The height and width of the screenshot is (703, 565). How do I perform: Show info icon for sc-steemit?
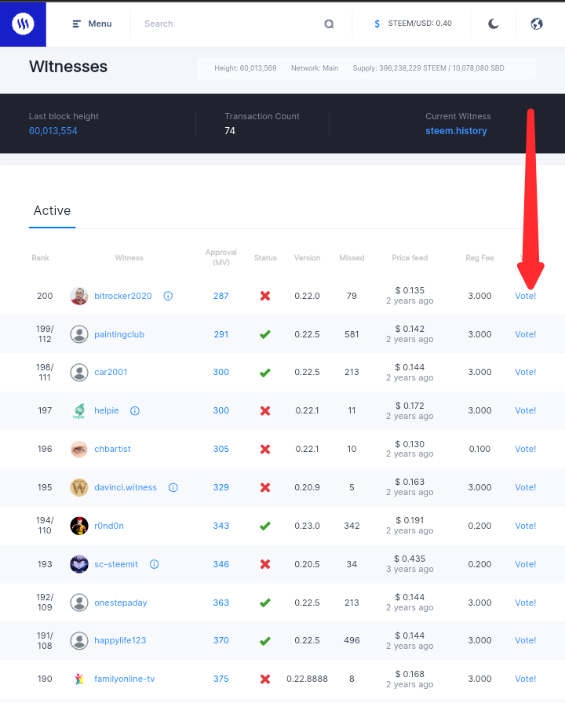[x=155, y=564]
